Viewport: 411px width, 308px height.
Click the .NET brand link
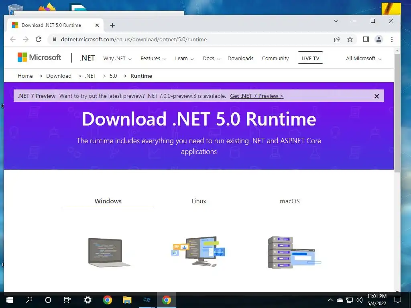[x=87, y=58]
